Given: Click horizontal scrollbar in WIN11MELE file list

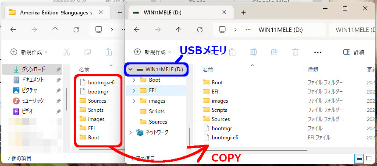Looking at the screenshot, I should tap(255, 150).
